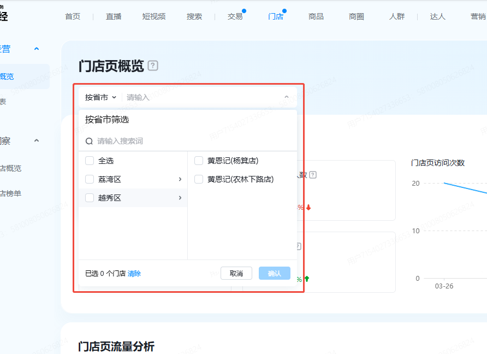Screen dimensions: 487x354
Task: Collapse the first sidebar section chevron
Action: [37, 49]
